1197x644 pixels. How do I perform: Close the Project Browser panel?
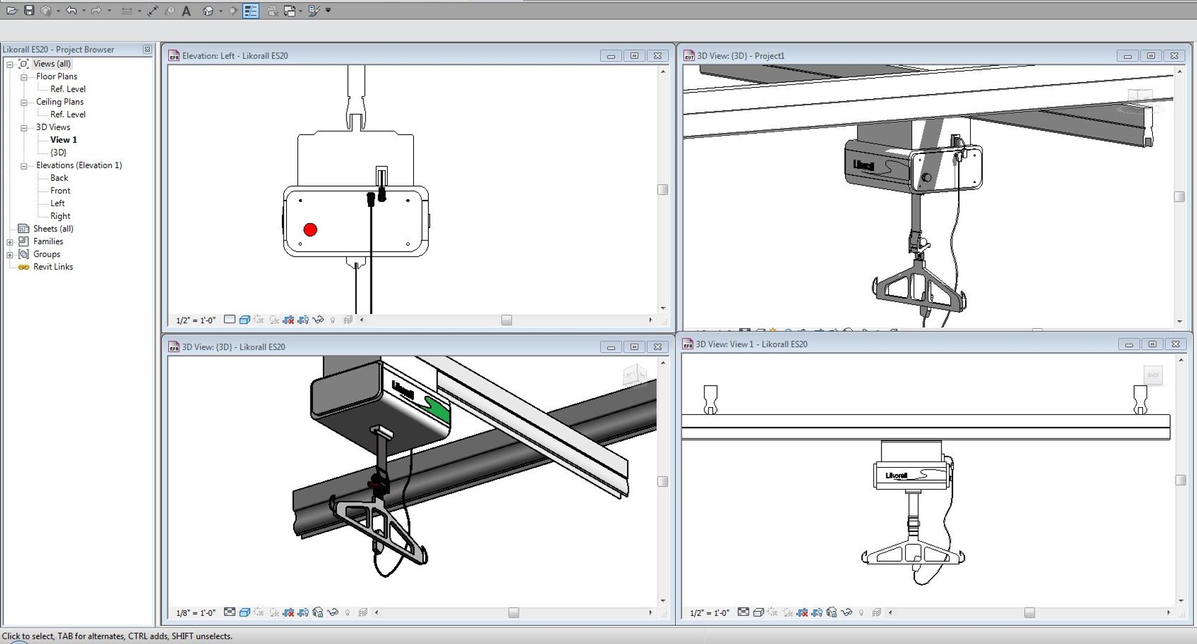[147, 49]
